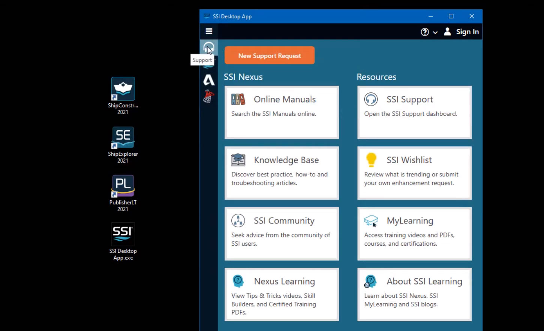Screen dimensions: 544x331
Task: Click the user profile icon near Sign In
Action: 447,31
